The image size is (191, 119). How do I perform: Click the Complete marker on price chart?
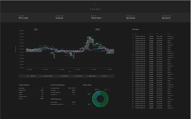[97, 30]
